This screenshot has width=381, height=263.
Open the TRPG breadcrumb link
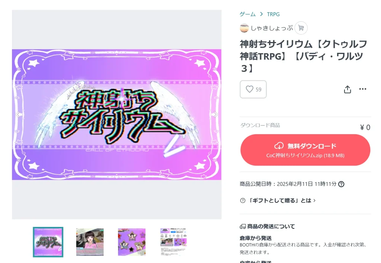[273, 15]
